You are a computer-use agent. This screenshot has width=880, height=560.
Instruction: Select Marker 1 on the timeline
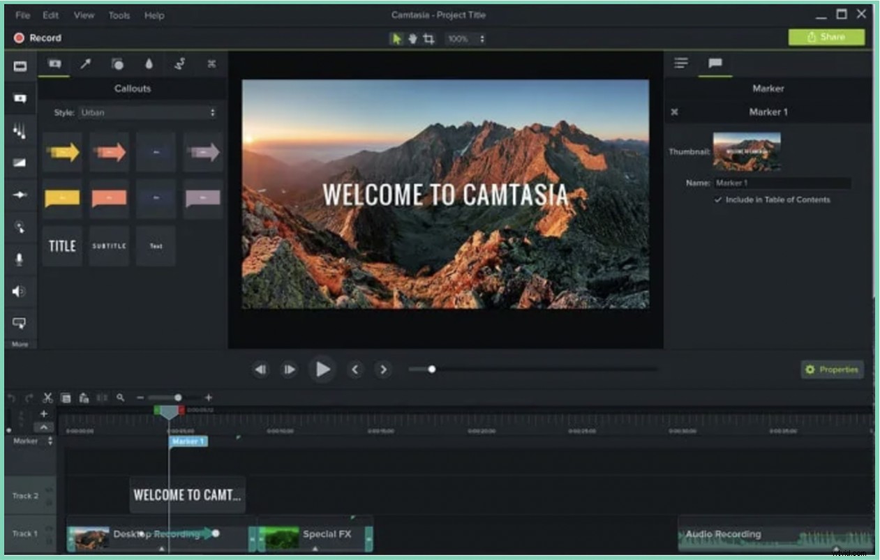click(187, 441)
